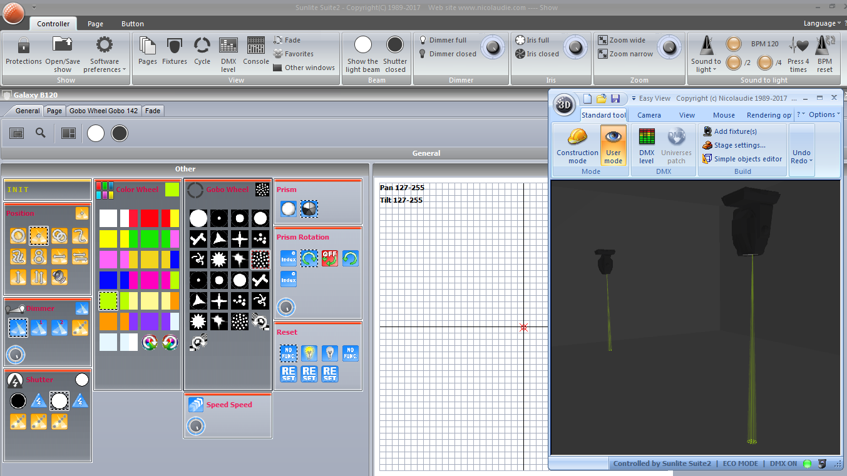Toggle Shutter closed in the Beam group
This screenshot has height=476, width=847.
pos(395,54)
